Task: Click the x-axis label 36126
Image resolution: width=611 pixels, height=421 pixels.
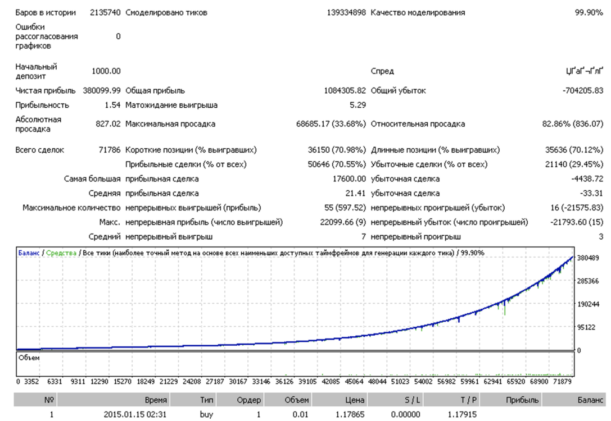Action: pyautogui.click(x=284, y=382)
